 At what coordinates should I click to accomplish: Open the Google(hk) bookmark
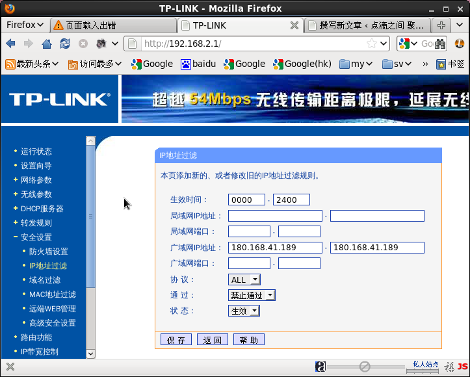tap(302, 64)
